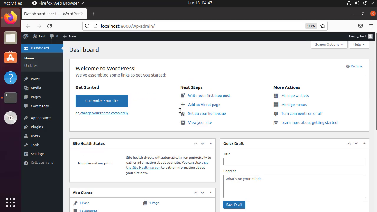Toggle the Site Health Status panel
377x212 pixels.
211,143
